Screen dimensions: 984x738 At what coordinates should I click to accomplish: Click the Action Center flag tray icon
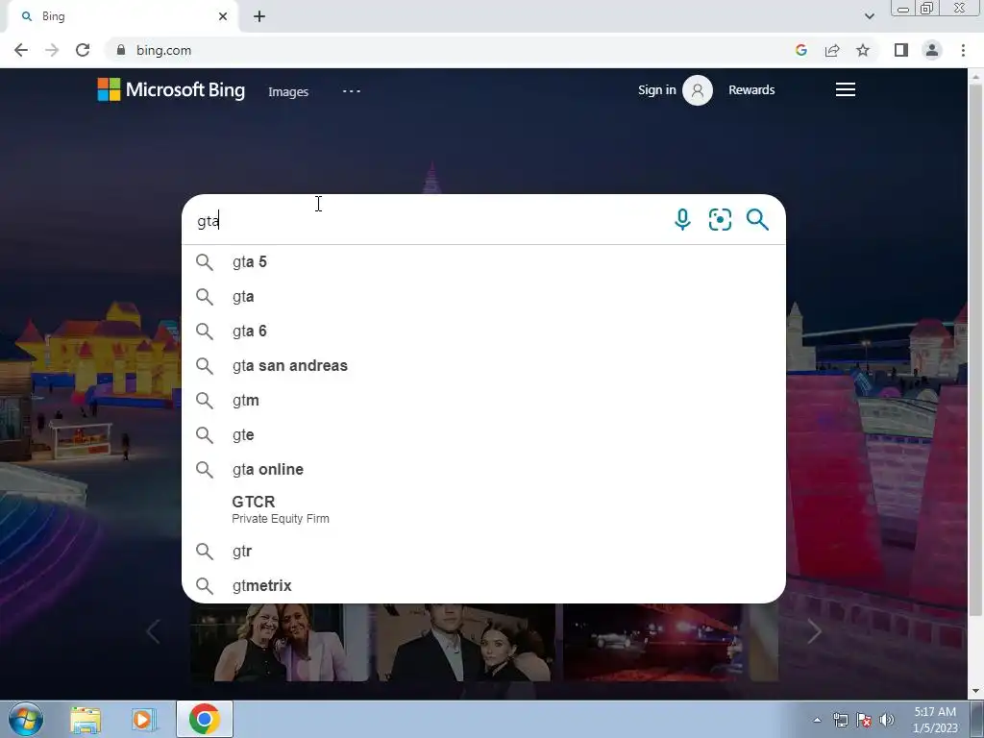864,720
